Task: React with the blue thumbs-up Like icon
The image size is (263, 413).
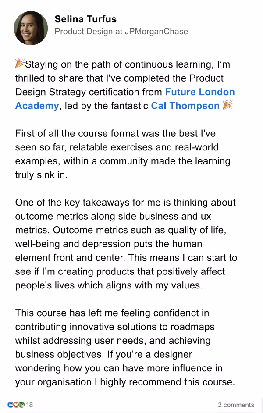Action: click(x=10, y=404)
